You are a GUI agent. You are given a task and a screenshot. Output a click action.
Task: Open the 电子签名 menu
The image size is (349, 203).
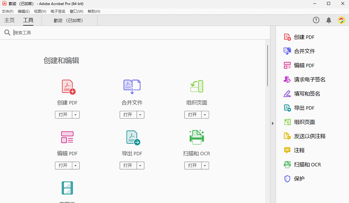click(58, 12)
